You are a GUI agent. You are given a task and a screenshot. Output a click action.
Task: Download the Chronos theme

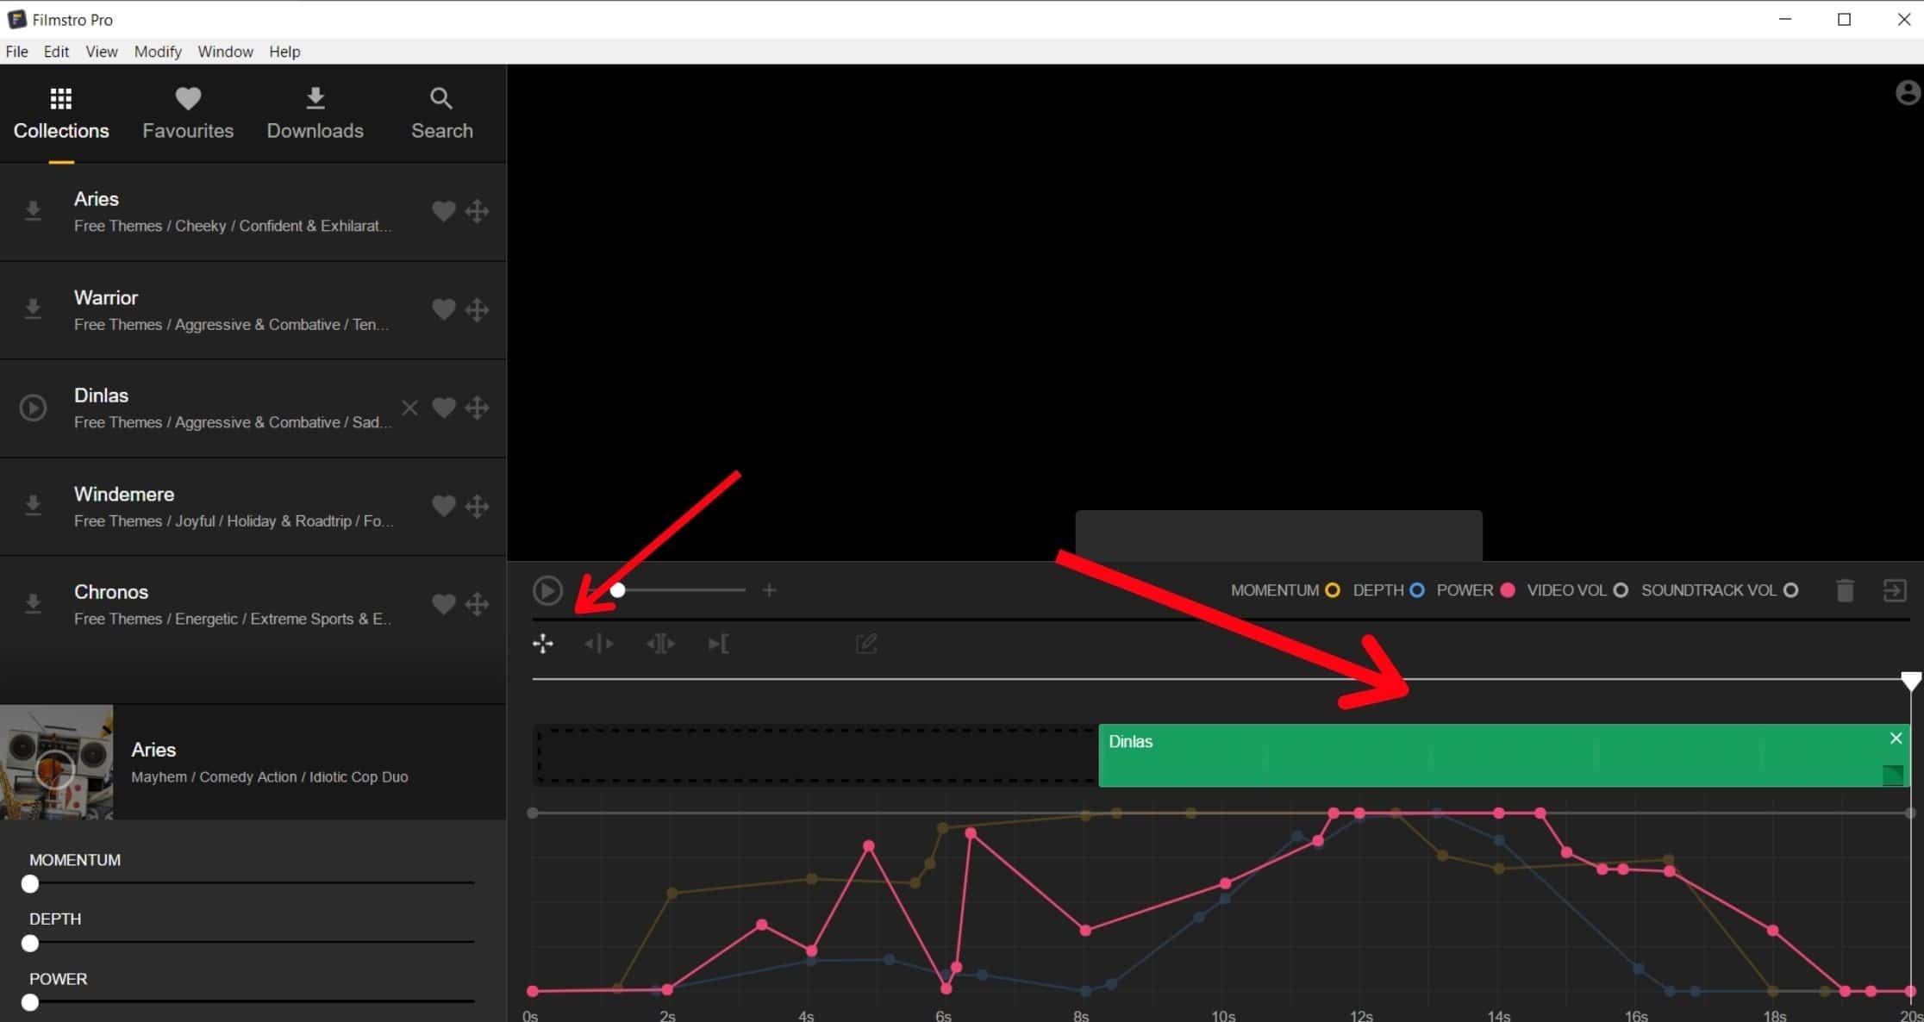(x=33, y=603)
